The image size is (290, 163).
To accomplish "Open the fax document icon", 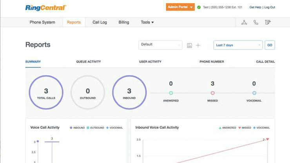I will 268,22.
